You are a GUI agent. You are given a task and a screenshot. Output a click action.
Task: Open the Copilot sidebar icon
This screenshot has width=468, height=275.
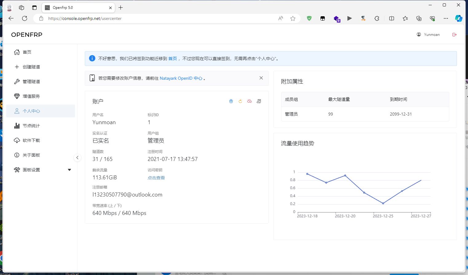point(459,18)
